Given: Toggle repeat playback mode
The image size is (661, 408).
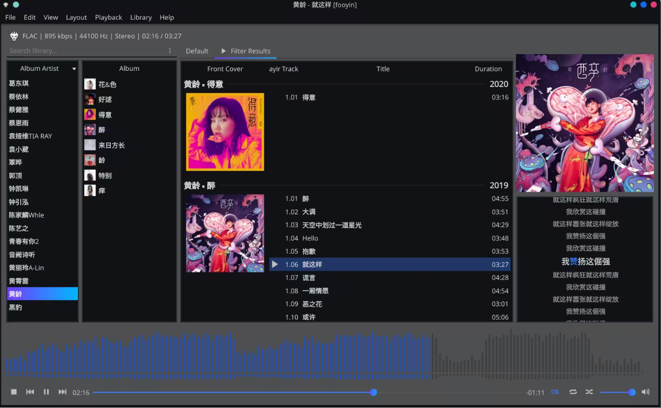Looking at the screenshot, I should 573,392.
